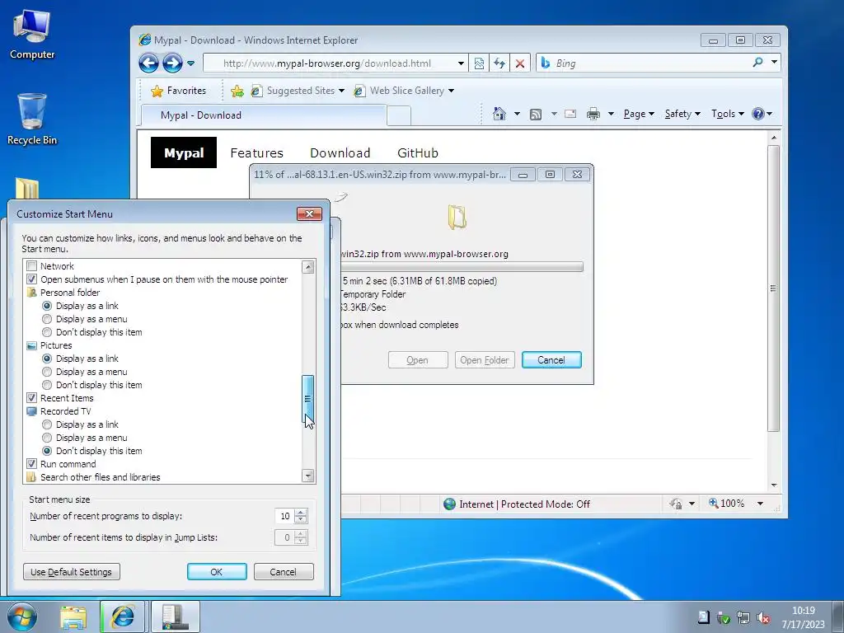
Task: Open Favorites star button
Action: pyautogui.click(x=179, y=91)
